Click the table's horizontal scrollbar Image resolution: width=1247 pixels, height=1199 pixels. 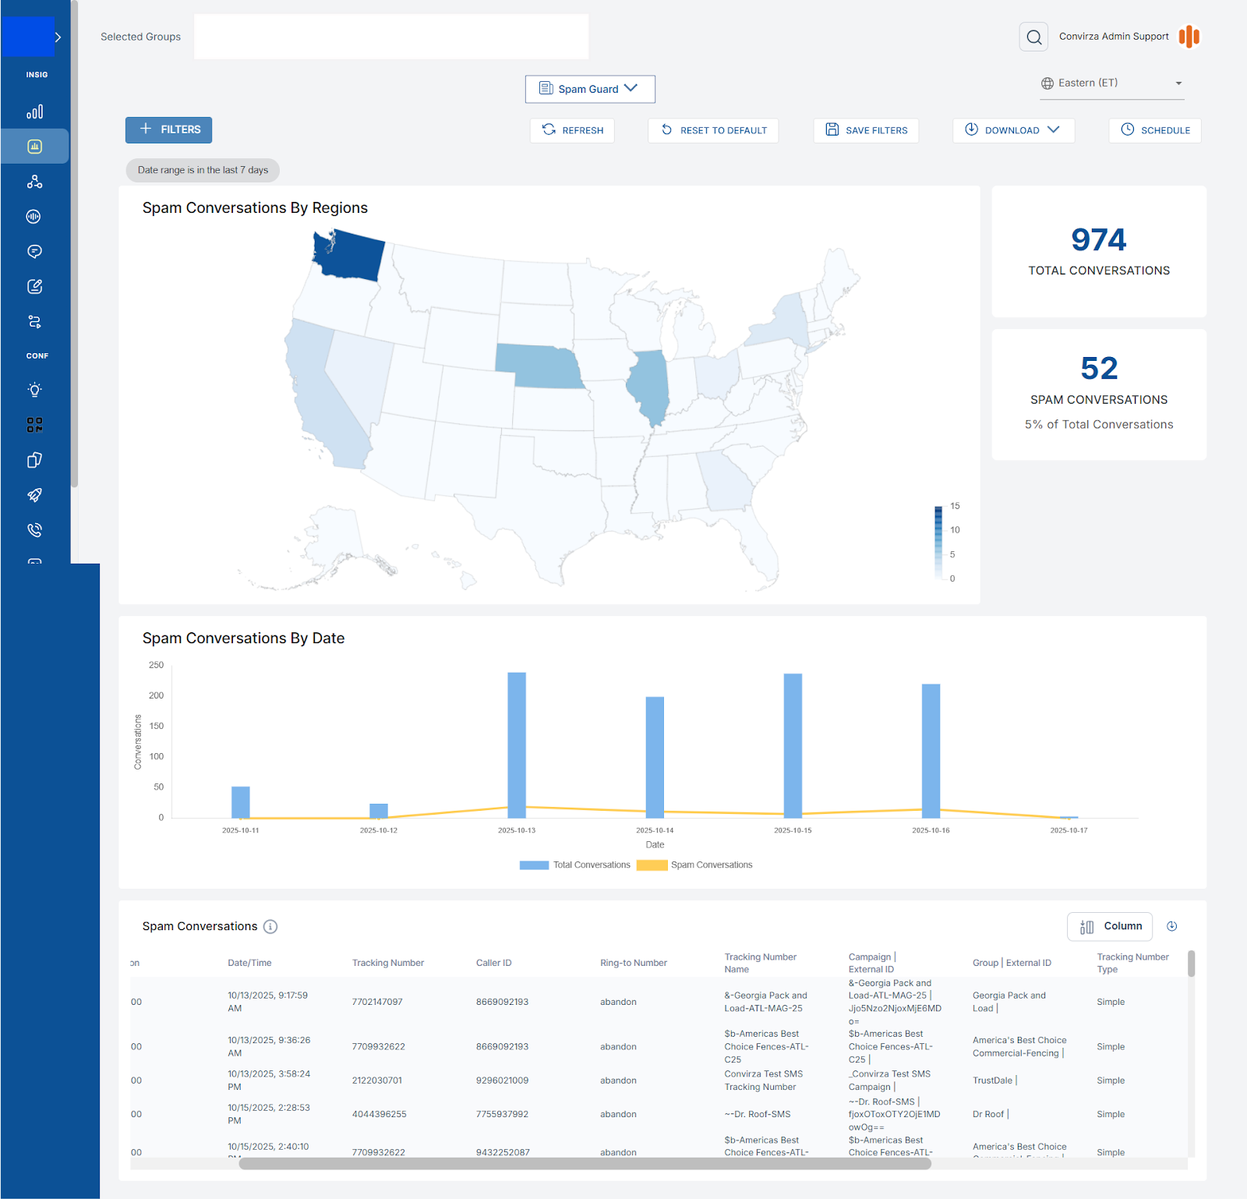pyautogui.click(x=585, y=1163)
